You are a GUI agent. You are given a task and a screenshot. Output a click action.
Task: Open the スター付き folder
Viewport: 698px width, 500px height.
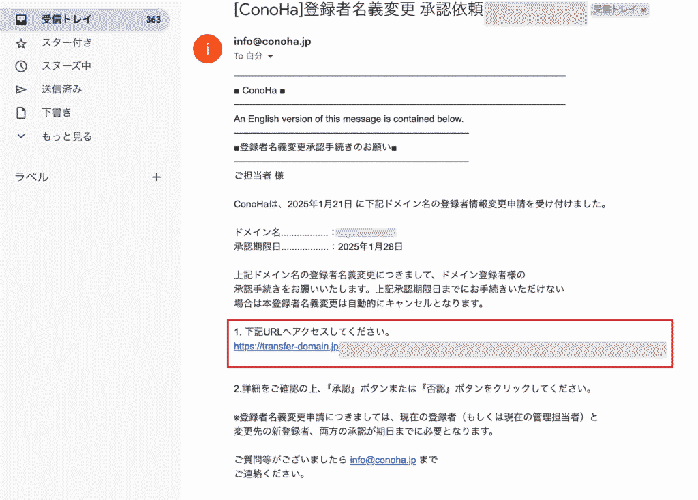67,43
